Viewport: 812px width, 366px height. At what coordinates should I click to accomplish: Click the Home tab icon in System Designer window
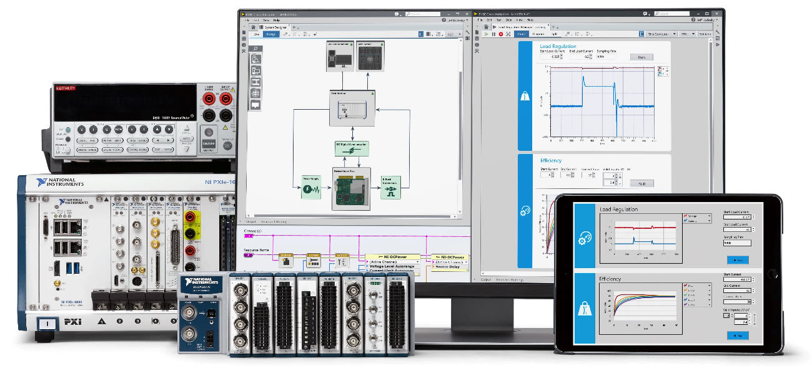(x=253, y=27)
